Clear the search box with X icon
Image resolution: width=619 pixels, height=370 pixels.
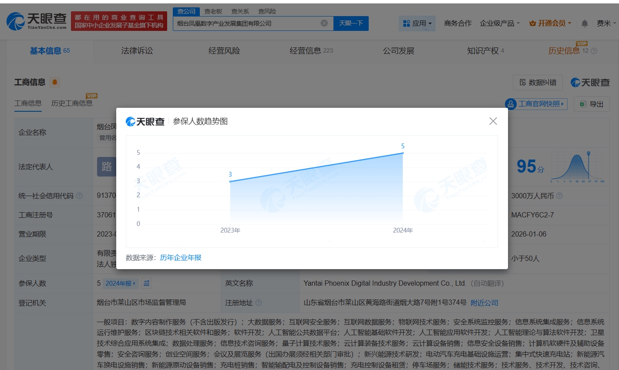point(324,23)
